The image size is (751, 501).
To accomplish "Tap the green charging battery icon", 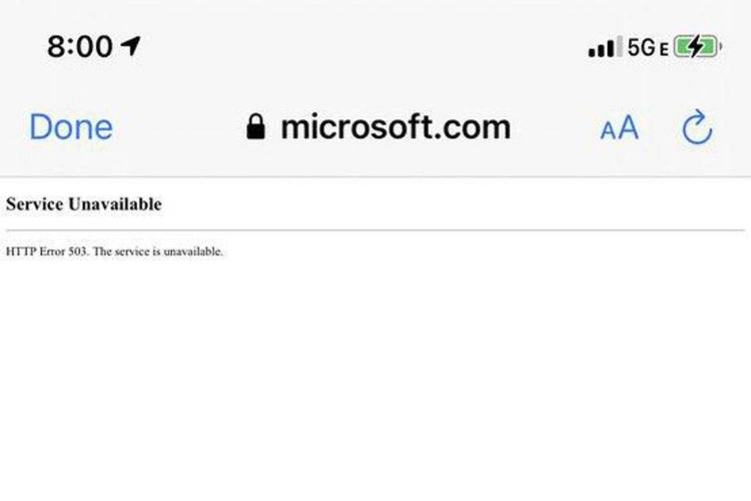I will (x=697, y=47).
